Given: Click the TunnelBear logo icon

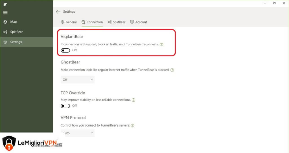Looking at the screenshot, I should 5,5.
